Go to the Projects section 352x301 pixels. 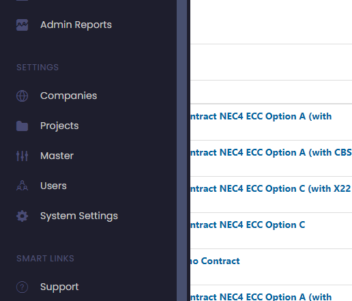[59, 126]
